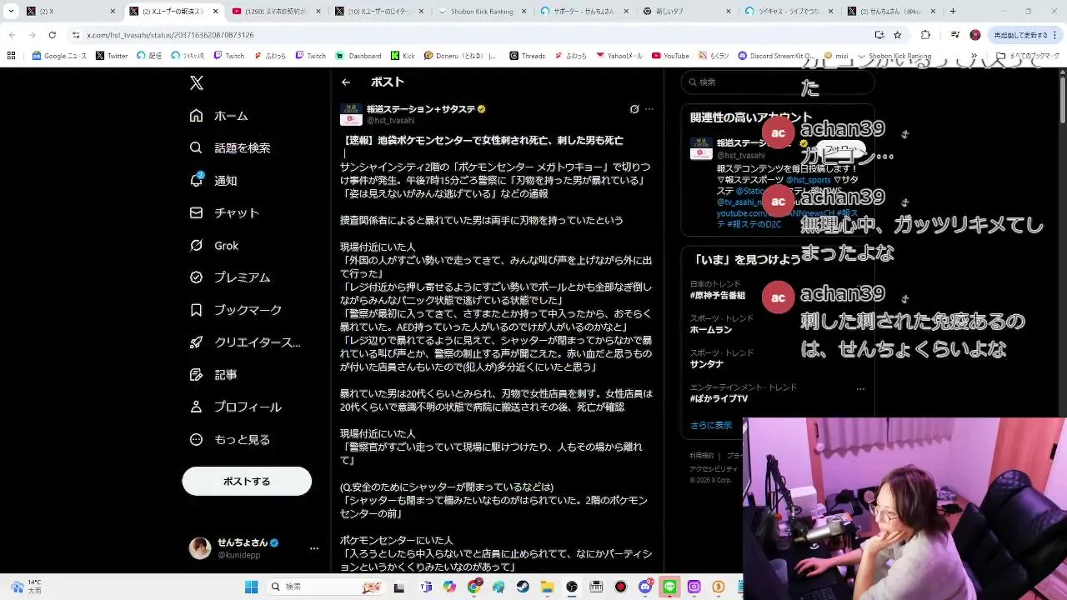Open 話題を検索 explore page

(230, 147)
